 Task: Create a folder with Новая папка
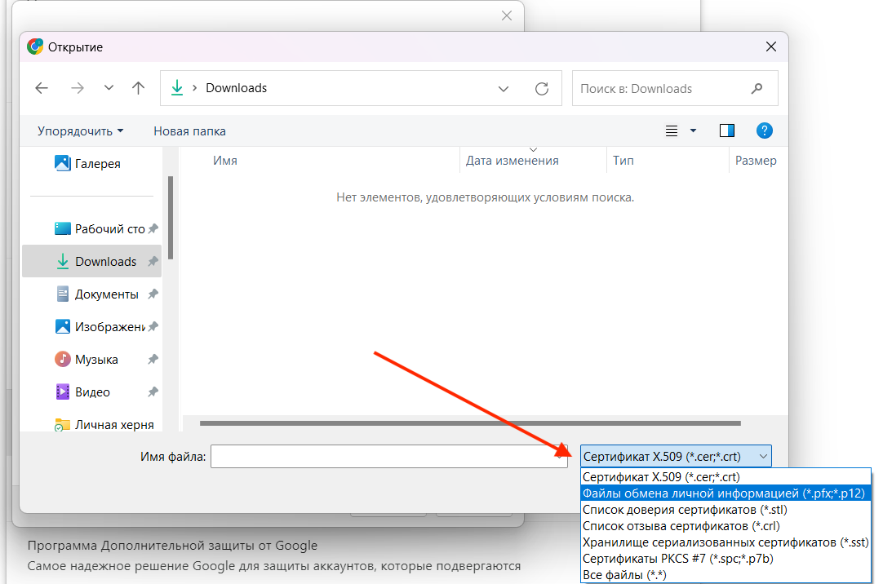point(190,131)
